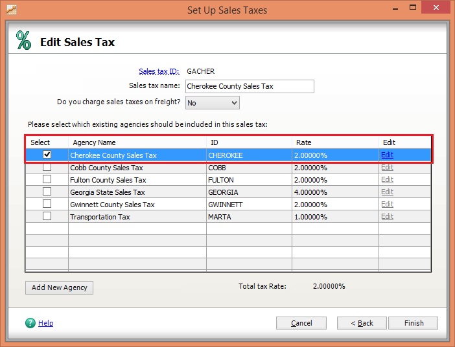Click Edit link for Cherokee County row

[x=387, y=155]
